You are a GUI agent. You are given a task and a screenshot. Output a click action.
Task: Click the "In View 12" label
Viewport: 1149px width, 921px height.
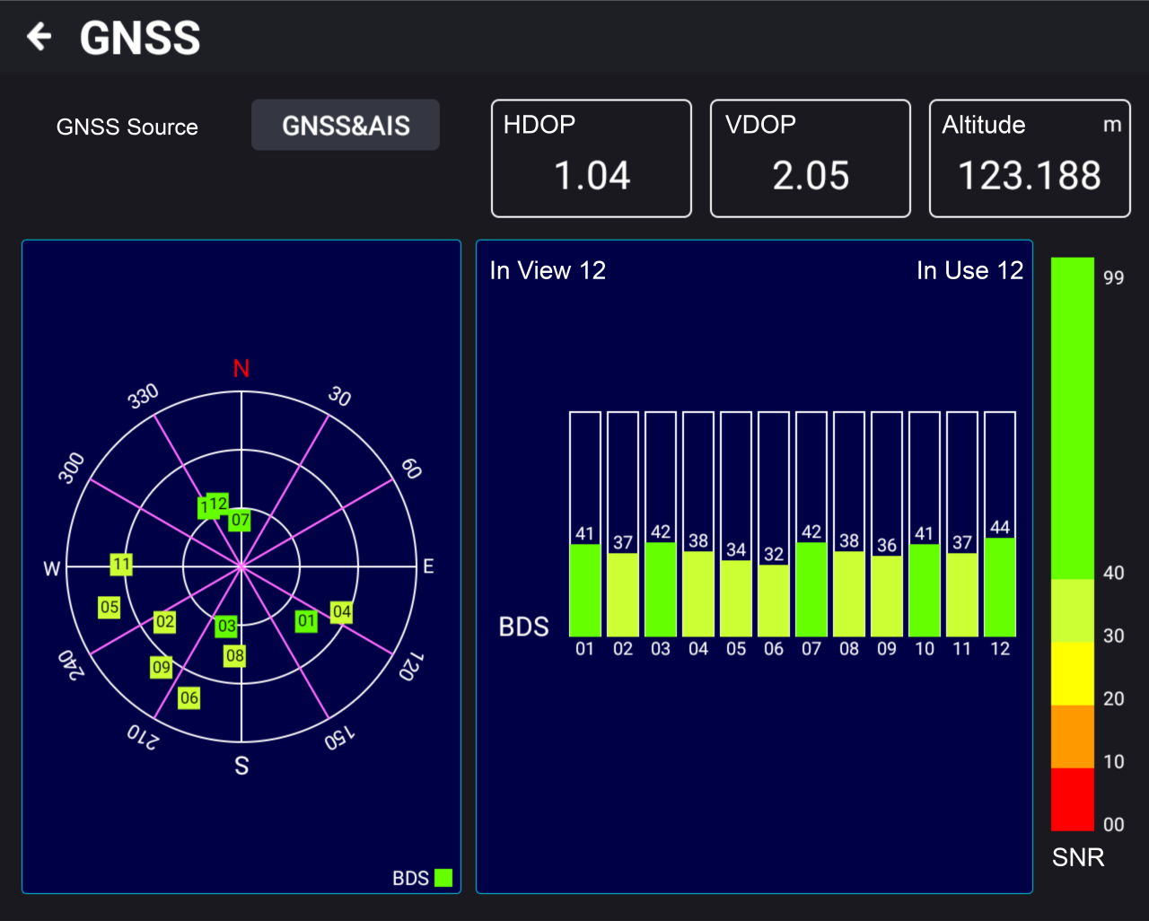click(548, 270)
